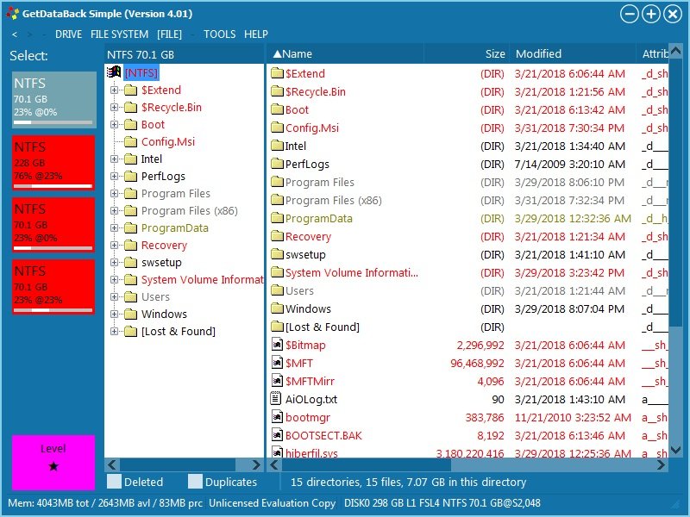Click the PerfLogs folder icon in file list
The image size is (690, 517).
click(x=277, y=164)
